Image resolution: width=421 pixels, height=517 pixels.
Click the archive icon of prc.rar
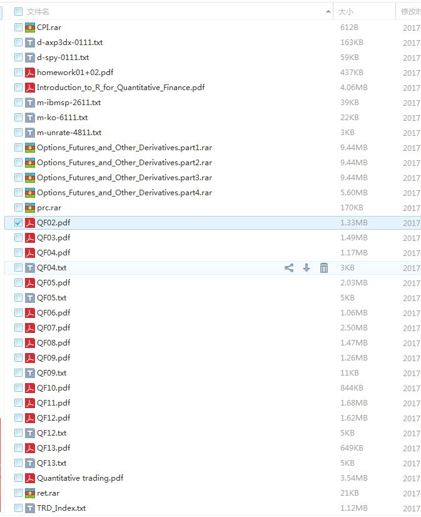[x=30, y=208]
